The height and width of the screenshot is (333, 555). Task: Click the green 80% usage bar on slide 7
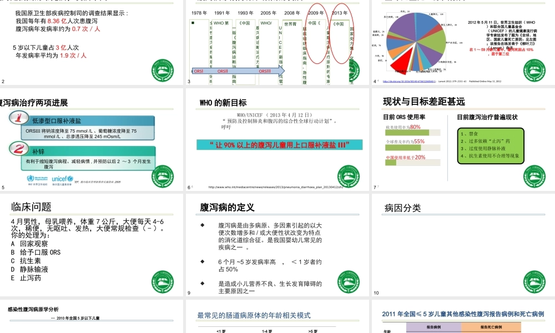coord(406,133)
